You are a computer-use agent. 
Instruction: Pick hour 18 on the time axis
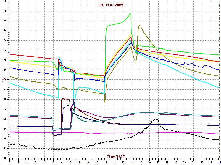(x=167, y=163)
